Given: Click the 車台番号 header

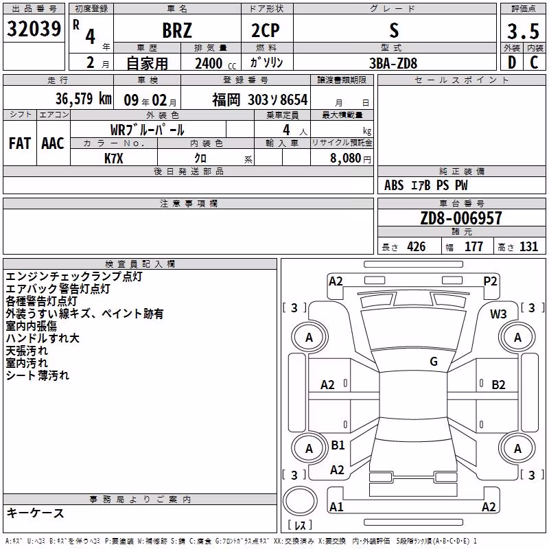Looking at the screenshot, I should tap(461, 203).
